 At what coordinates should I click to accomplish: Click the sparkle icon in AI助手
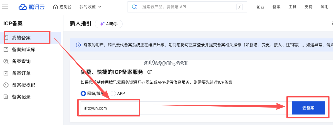coord(102,24)
